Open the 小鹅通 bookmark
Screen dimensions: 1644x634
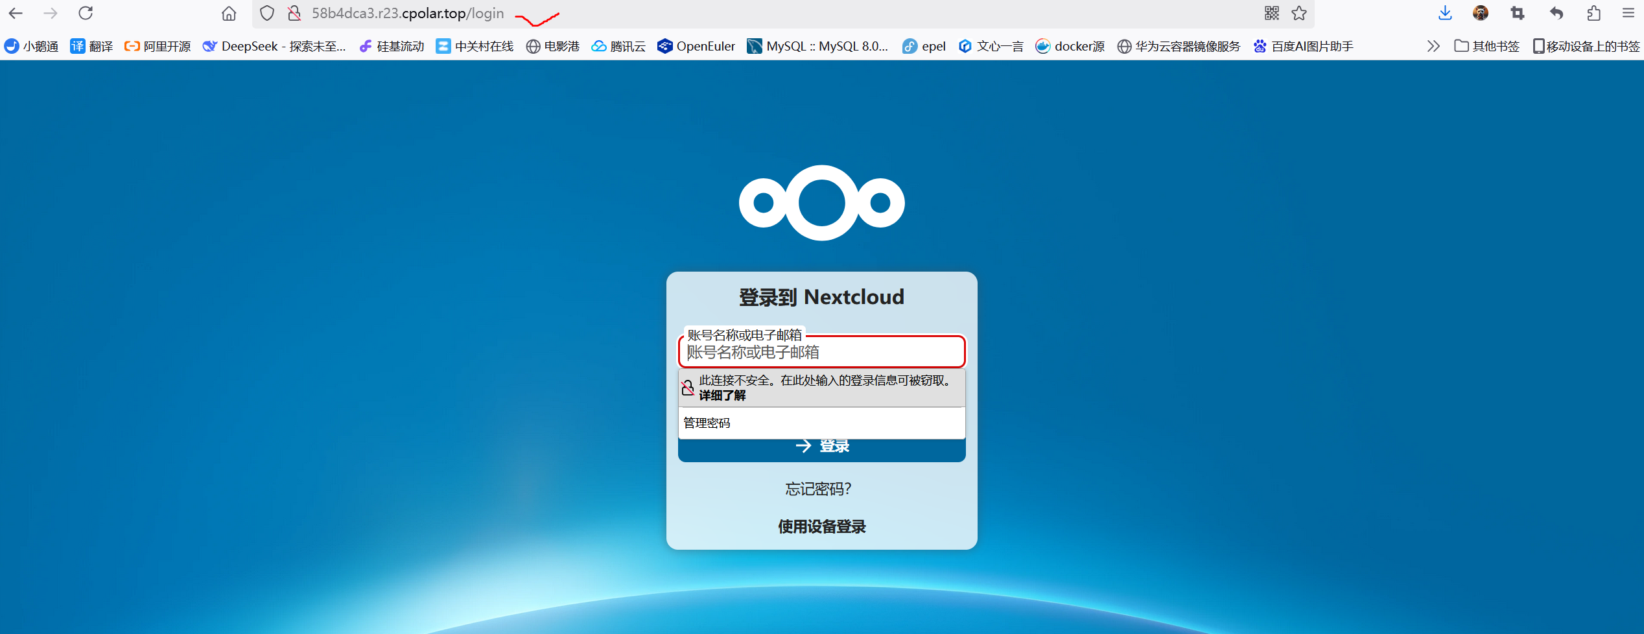[x=31, y=46]
